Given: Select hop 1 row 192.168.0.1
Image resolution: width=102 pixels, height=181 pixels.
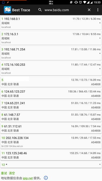Looking at the screenshot, I should point(51,23).
